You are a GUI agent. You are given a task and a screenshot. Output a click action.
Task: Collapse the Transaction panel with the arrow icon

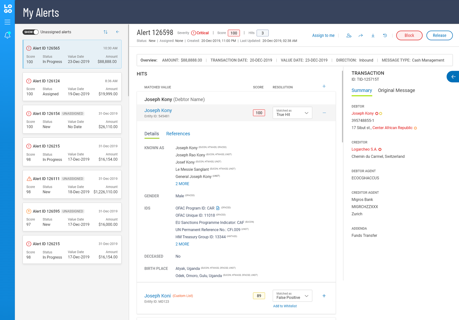click(x=453, y=77)
